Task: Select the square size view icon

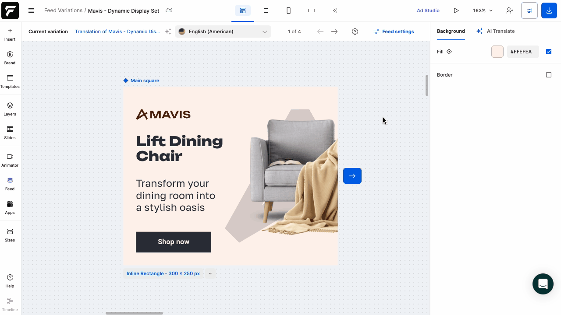Action: coord(266,10)
